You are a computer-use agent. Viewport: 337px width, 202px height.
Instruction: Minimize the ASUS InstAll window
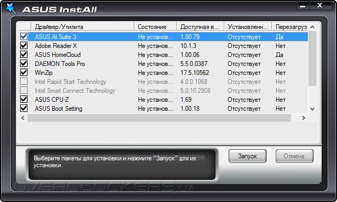[303, 6]
